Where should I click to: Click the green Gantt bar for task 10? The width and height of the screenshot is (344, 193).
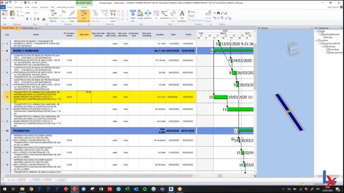(x=220, y=97)
